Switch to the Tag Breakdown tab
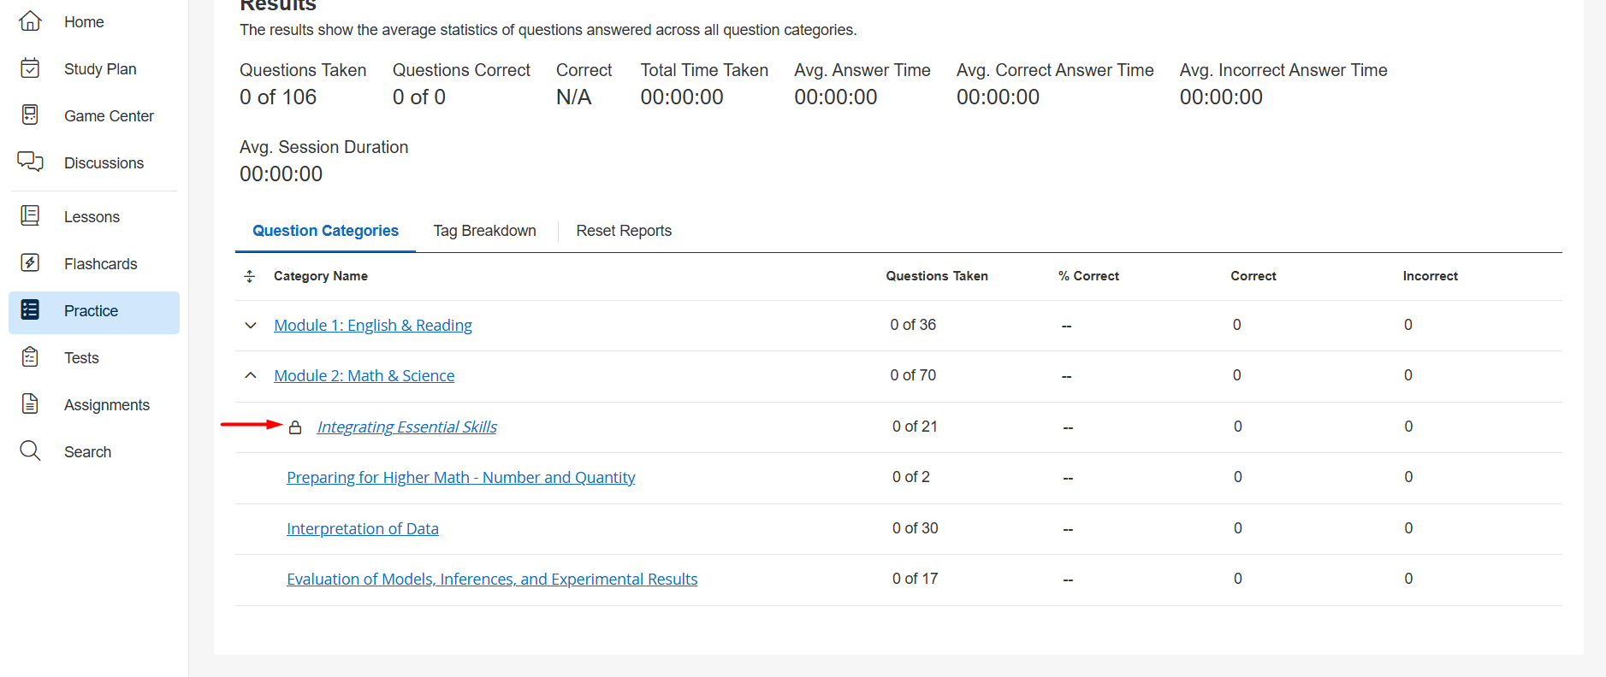 pyautogui.click(x=484, y=231)
